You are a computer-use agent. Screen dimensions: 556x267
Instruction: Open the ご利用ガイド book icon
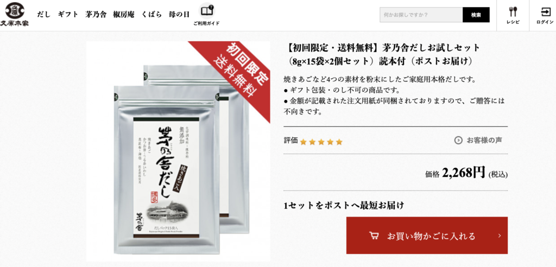coord(207,11)
